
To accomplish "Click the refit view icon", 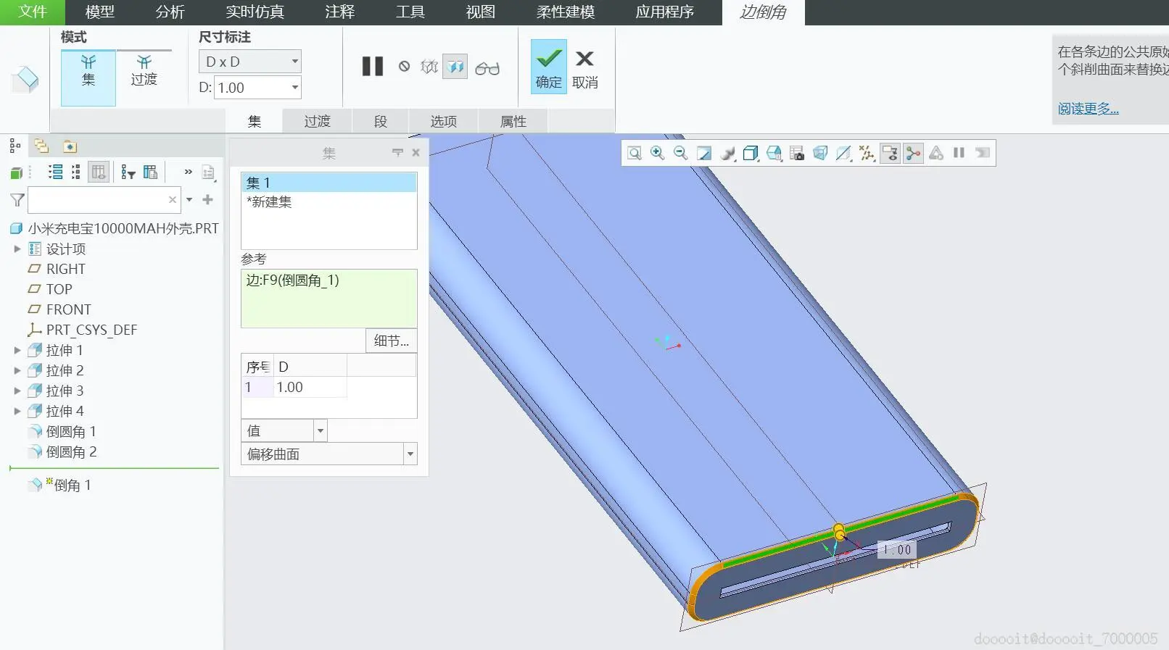I will pyautogui.click(x=634, y=153).
